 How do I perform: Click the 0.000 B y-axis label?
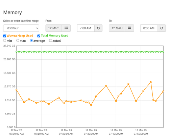click(11, 127)
